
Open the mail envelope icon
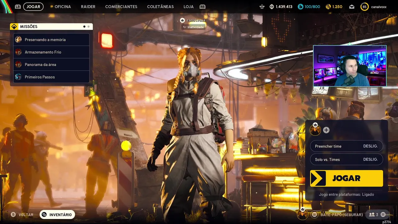pos(352,7)
